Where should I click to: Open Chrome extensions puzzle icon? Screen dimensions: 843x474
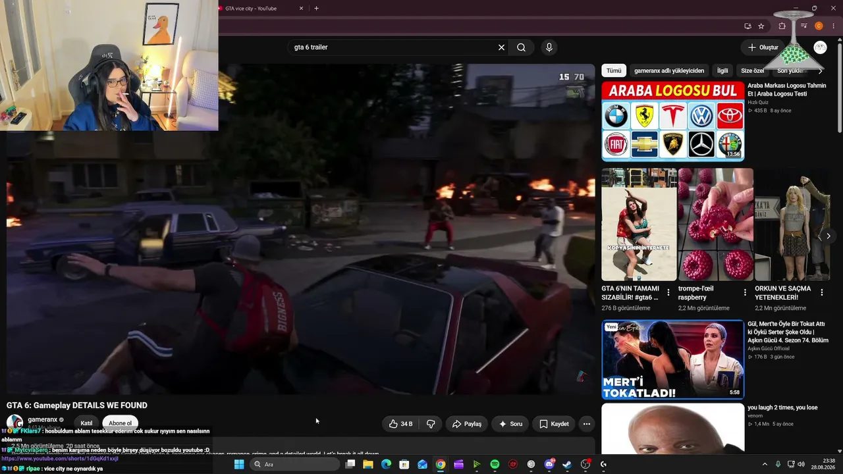pos(782,26)
